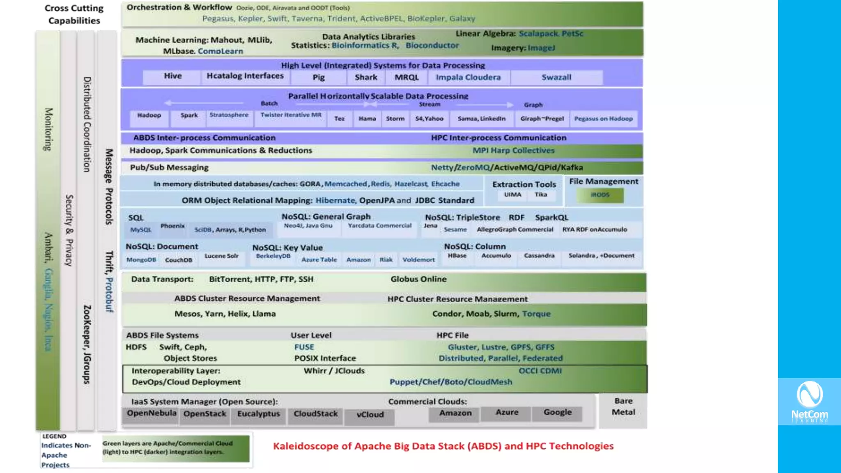This screenshot has width=841, height=473.
Task: Select the Pig system box
Action: (318, 78)
